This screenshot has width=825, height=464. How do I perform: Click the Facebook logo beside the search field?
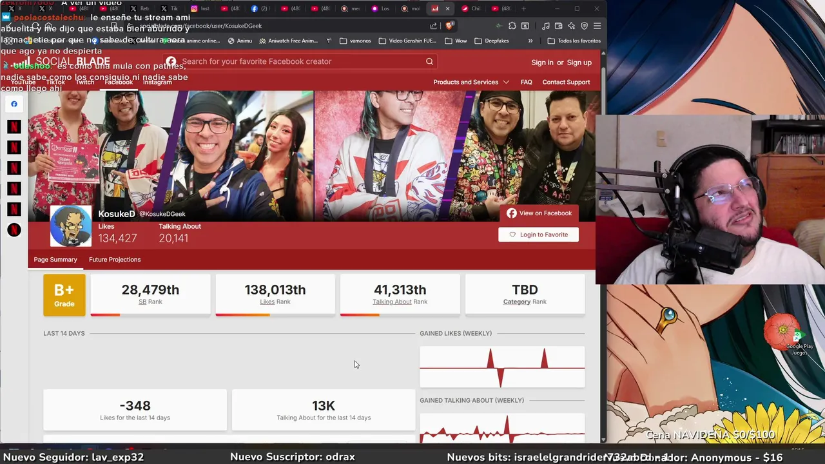pyautogui.click(x=171, y=61)
